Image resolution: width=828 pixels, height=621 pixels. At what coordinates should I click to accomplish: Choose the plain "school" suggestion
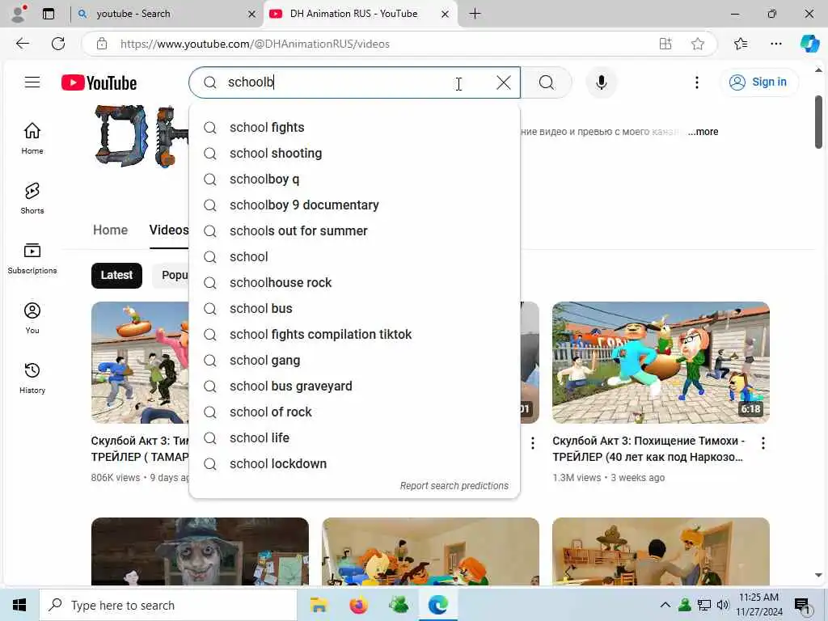354,256
